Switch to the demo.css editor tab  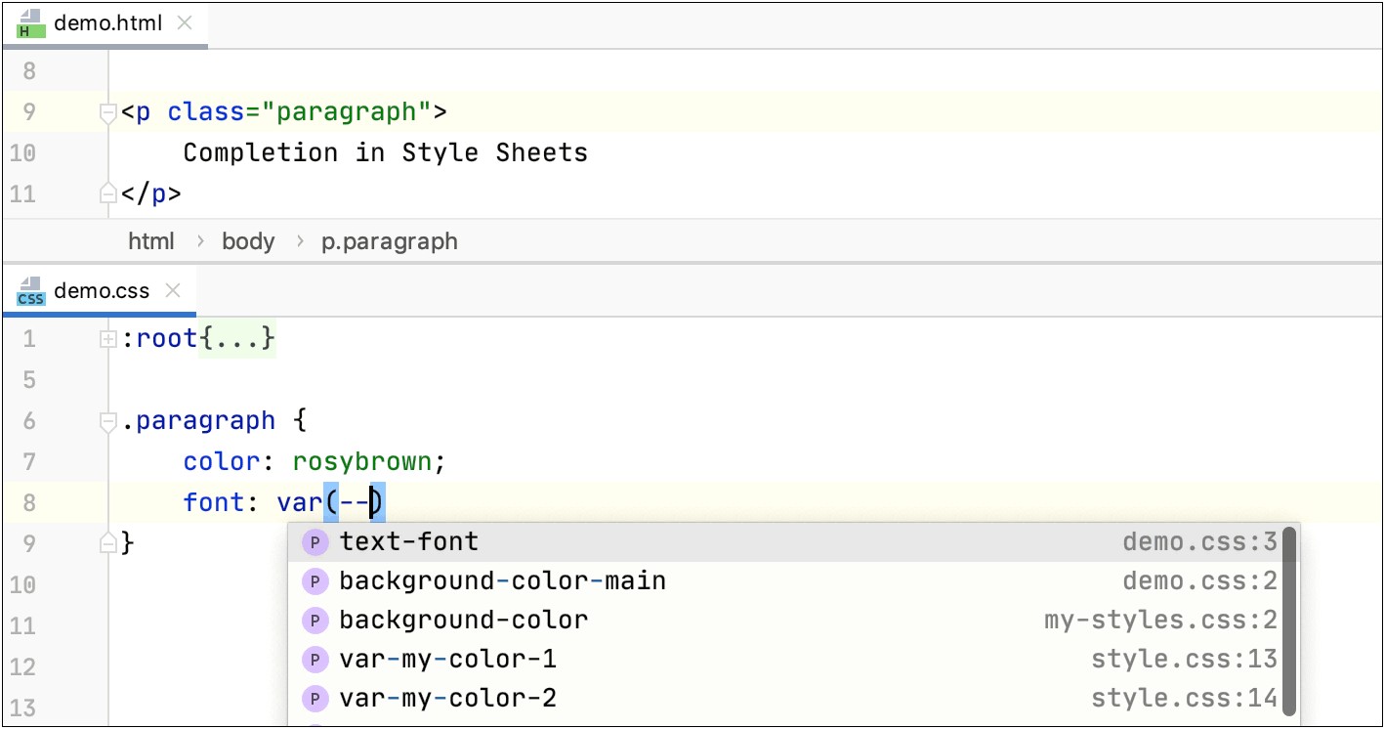[x=102, y=291]
